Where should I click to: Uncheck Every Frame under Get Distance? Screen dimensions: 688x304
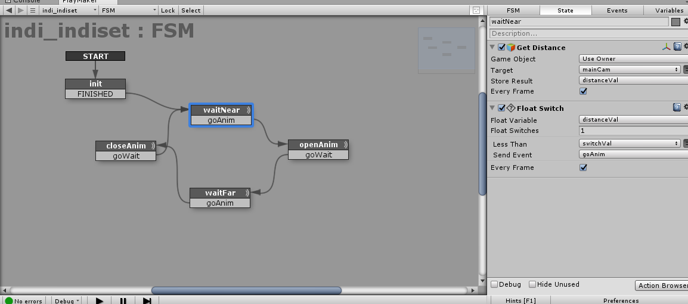[583, 91]
